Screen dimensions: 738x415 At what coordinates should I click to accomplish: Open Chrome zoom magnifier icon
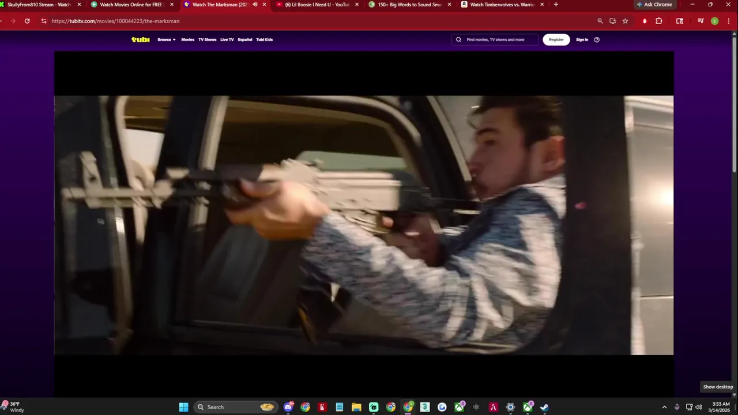pyautogui.click(x=600, y=21)
